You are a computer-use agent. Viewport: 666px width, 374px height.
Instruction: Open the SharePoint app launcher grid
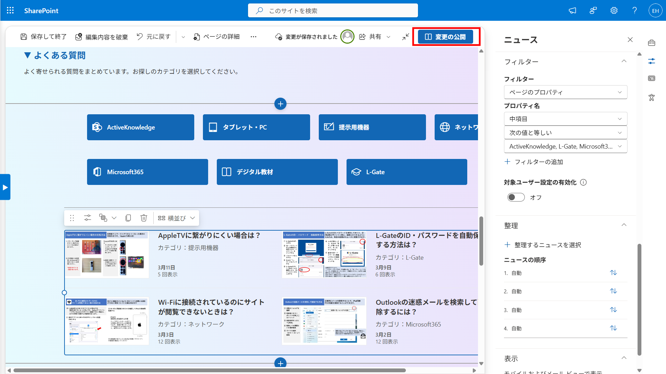coord(10,10)
